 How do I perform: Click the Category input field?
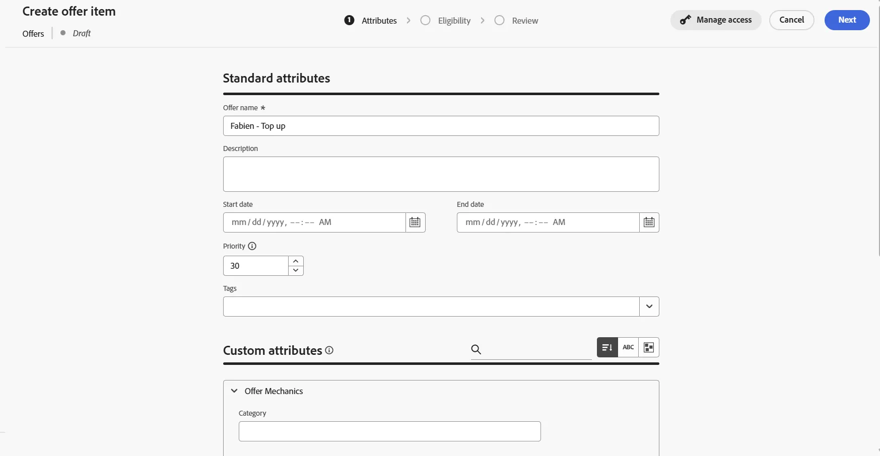coord(389,431)
